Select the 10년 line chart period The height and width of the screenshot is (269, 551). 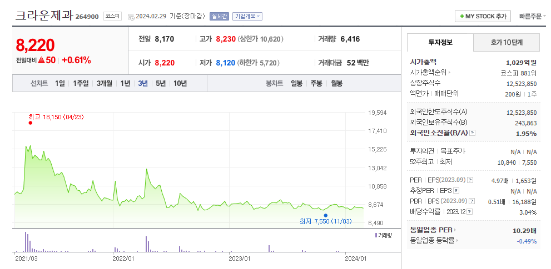(x=180, y=83)
